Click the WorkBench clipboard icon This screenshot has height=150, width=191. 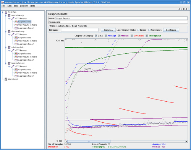tap(6, 79)
